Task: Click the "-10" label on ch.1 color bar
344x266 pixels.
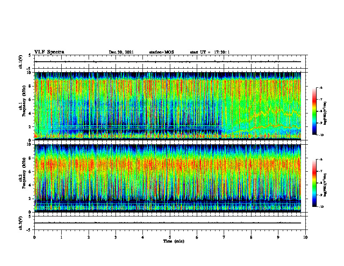Action: click(321, 135)
